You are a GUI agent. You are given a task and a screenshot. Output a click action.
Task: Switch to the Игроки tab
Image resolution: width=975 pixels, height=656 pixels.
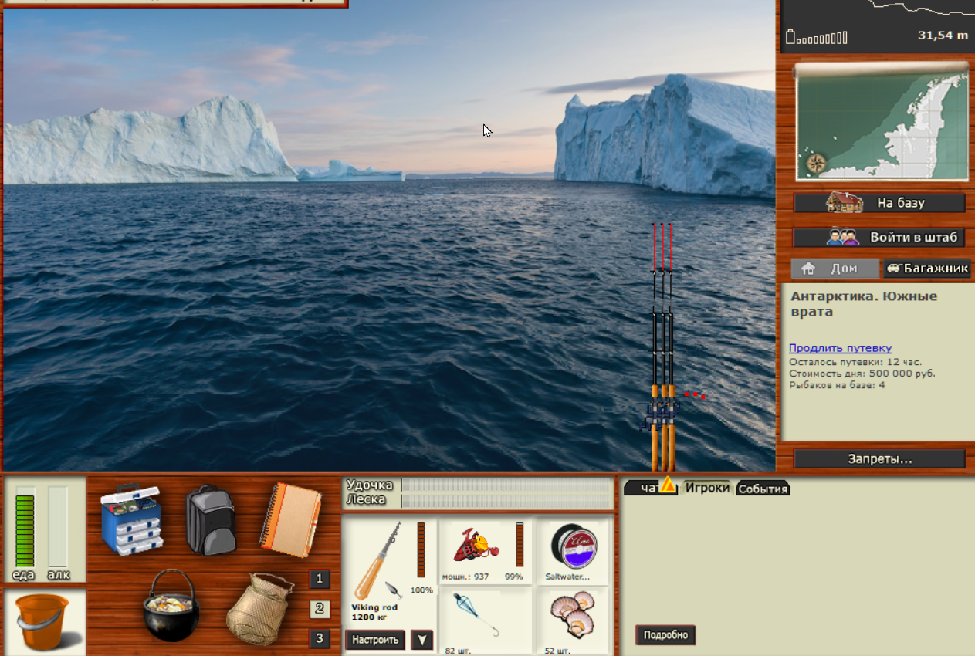(x=707, y=488)
